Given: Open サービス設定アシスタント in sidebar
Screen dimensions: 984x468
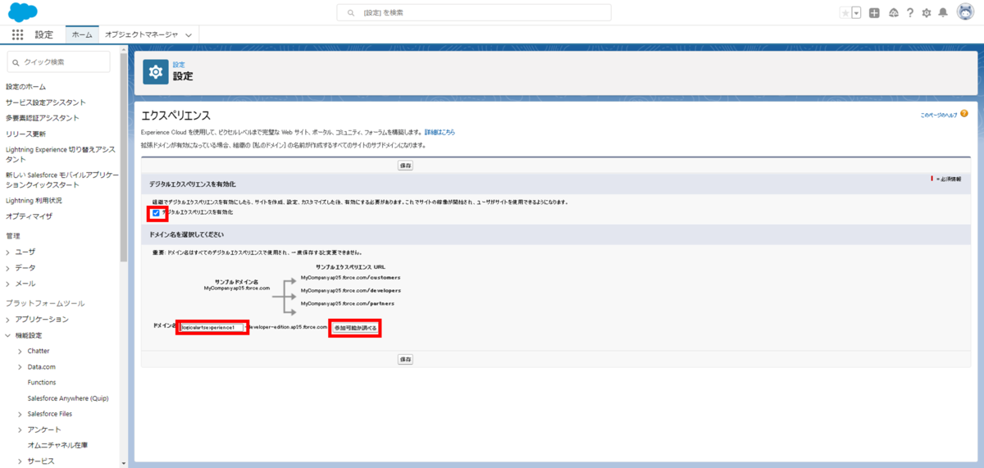Looking at the screenshot, I should (46, 102).
